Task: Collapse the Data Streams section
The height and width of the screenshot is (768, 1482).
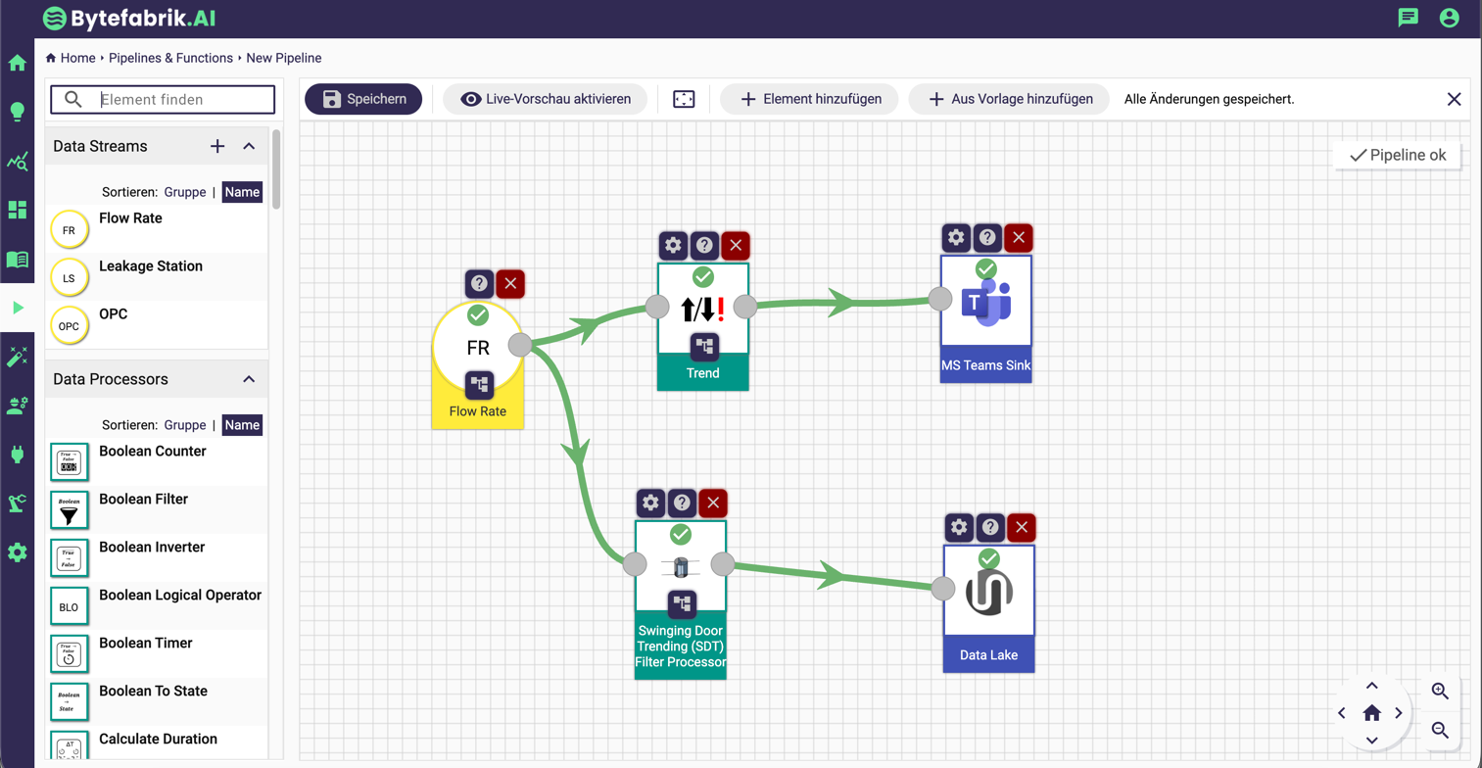Action: coord(251,145)
